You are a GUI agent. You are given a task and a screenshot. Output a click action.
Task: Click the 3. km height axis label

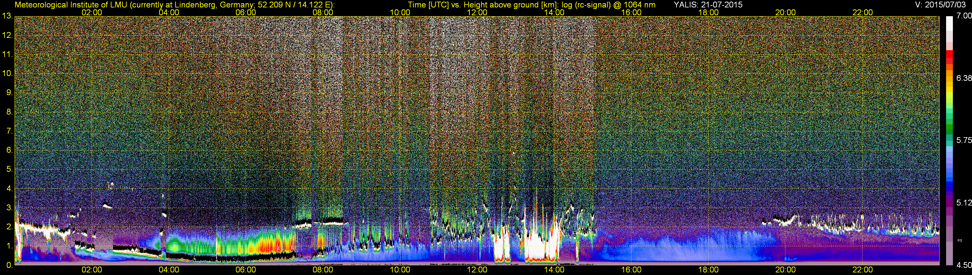click(x=9, y=208)
